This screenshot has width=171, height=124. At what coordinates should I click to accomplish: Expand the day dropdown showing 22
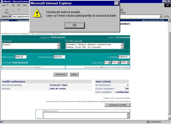pos(102,62)
